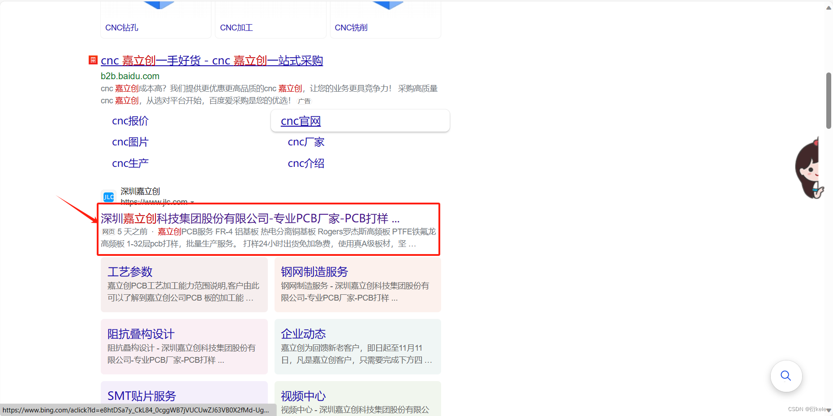This screenshot has width=833, height=416.
Task: Open the 阻抗叠构设计 deep link card
Action: [x=184, y=347]
